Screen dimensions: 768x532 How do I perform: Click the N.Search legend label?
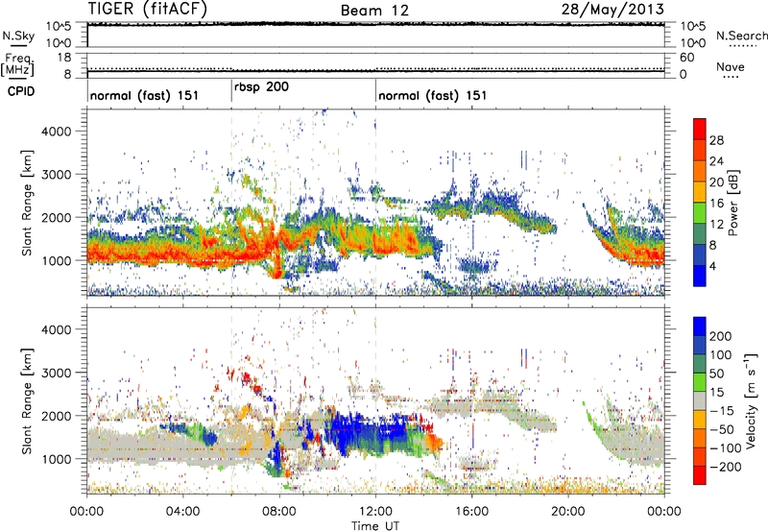click(x=741, y=36)
